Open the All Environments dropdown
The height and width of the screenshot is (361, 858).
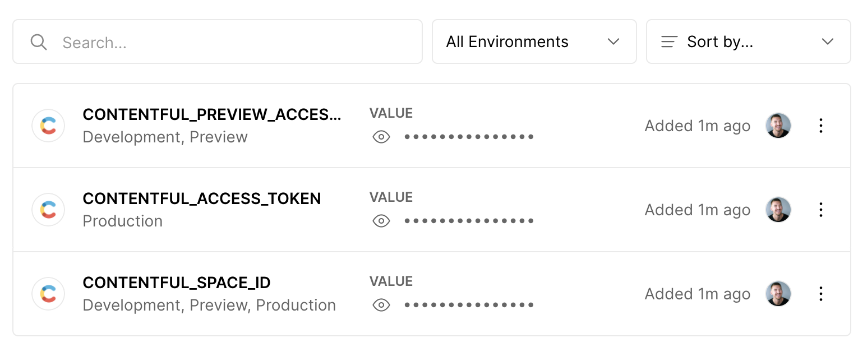534,41
